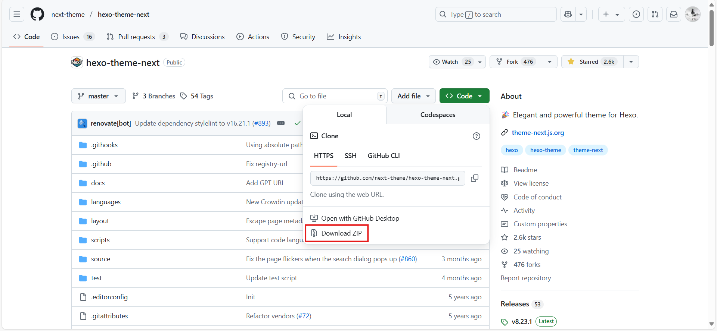
Task: Switch clone method to SSH
Action: coord(350,156)
